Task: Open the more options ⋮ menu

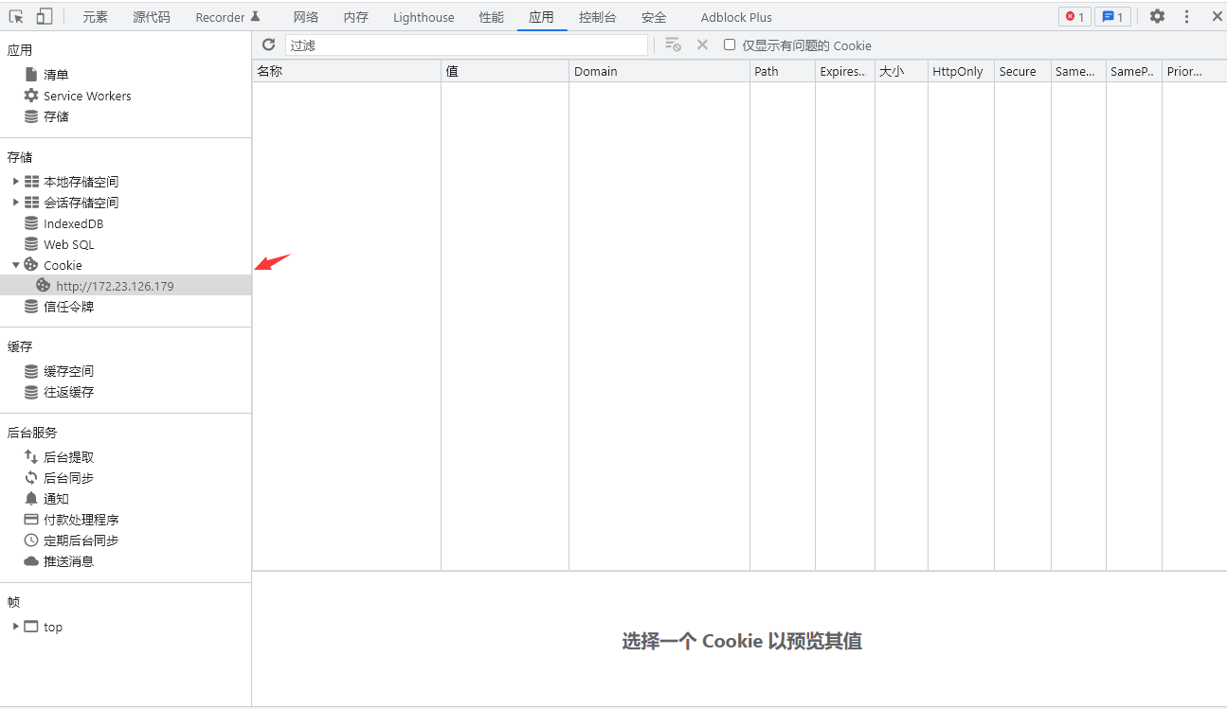Action: (1186, 16)
